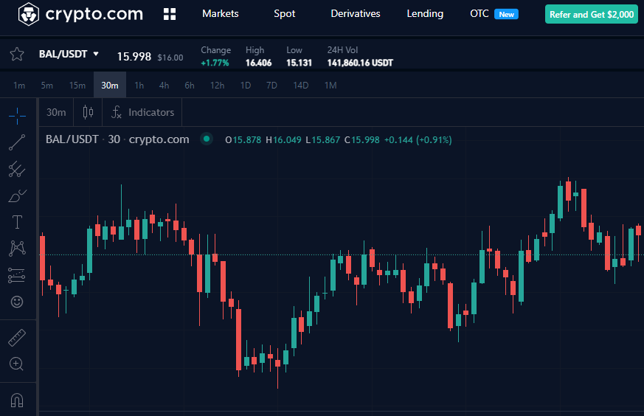Click the green market status dot

click(x=207, y=139)
